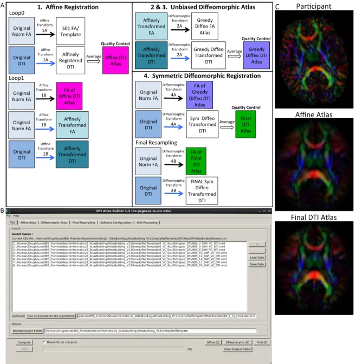The height and width of the screenshot is (364, 356).
Task: Click the Final DTI Atlas brain image
Action: pos(314,268)
